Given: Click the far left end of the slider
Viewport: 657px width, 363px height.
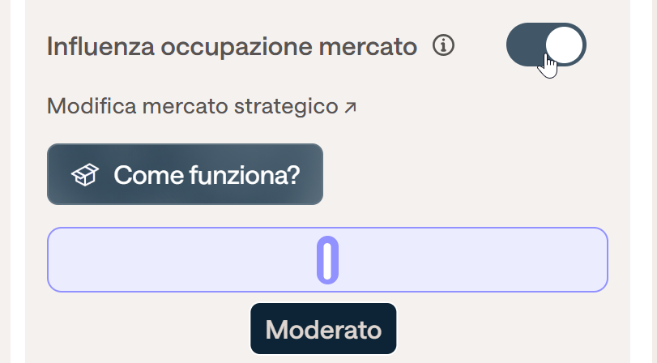Looking at the screenshot, I should 54,260.
